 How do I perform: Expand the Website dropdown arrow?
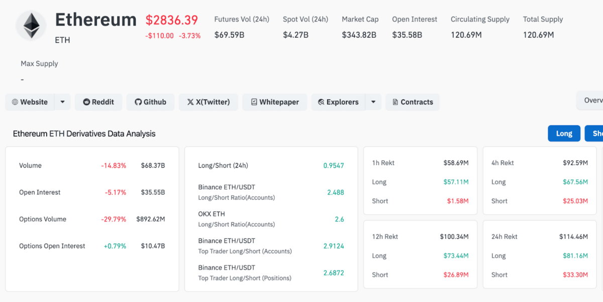(62, 102)
